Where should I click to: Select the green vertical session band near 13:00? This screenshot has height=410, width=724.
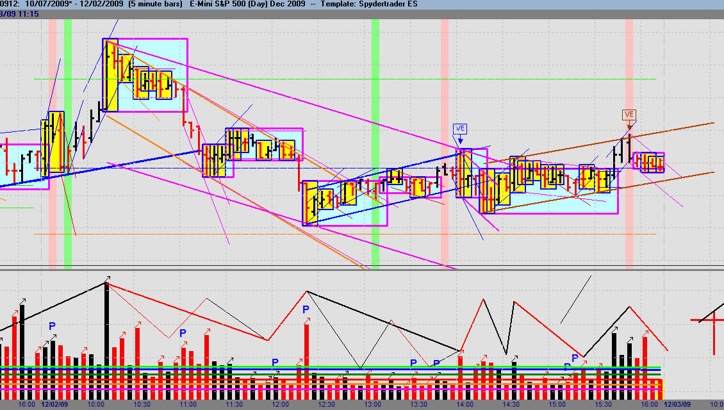point(375,144)
